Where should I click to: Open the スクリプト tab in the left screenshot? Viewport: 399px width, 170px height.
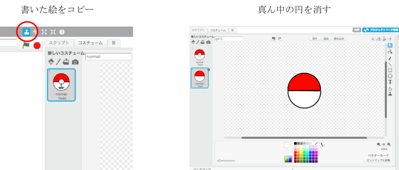tap(59, 43)
